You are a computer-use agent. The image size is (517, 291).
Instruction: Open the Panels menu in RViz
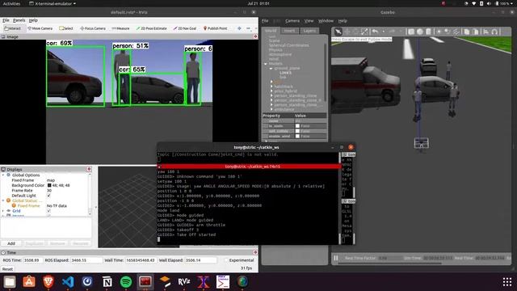(x=19, y=20)
